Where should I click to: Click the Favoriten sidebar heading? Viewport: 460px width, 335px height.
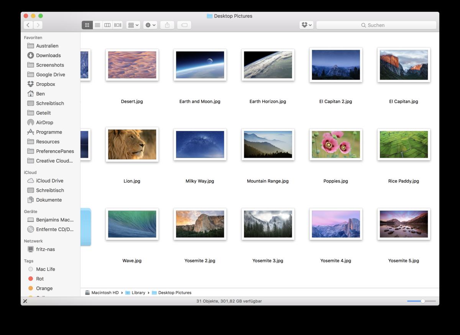pos(33,38)
